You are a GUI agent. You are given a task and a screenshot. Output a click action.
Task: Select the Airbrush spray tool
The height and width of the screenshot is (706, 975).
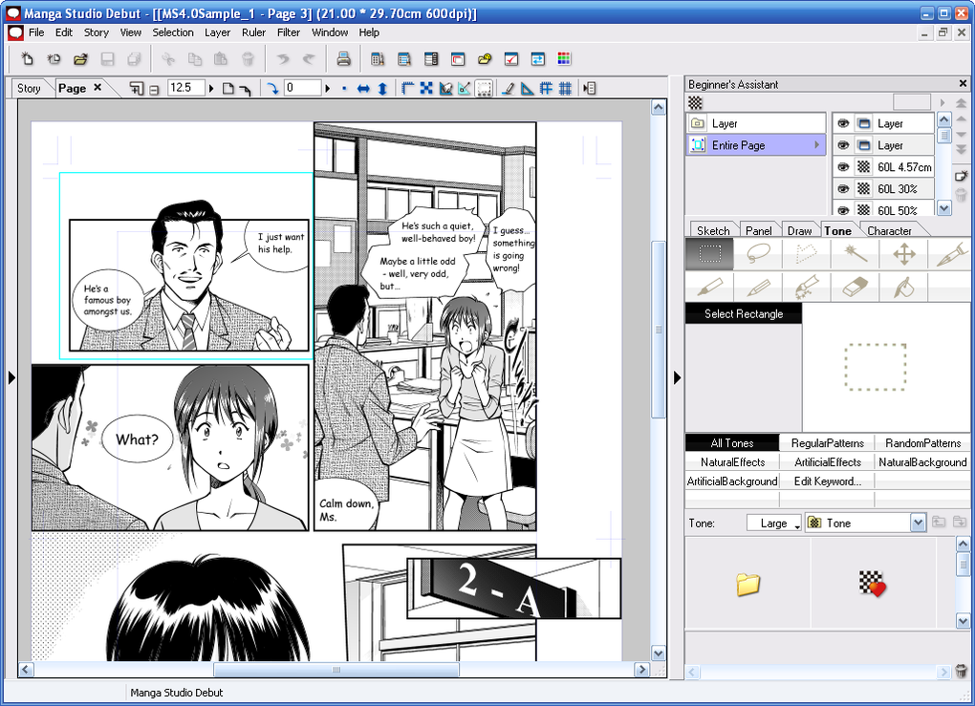(807, 287)
